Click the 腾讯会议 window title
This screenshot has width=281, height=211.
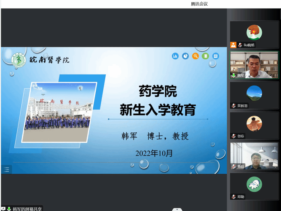point(199,4)
